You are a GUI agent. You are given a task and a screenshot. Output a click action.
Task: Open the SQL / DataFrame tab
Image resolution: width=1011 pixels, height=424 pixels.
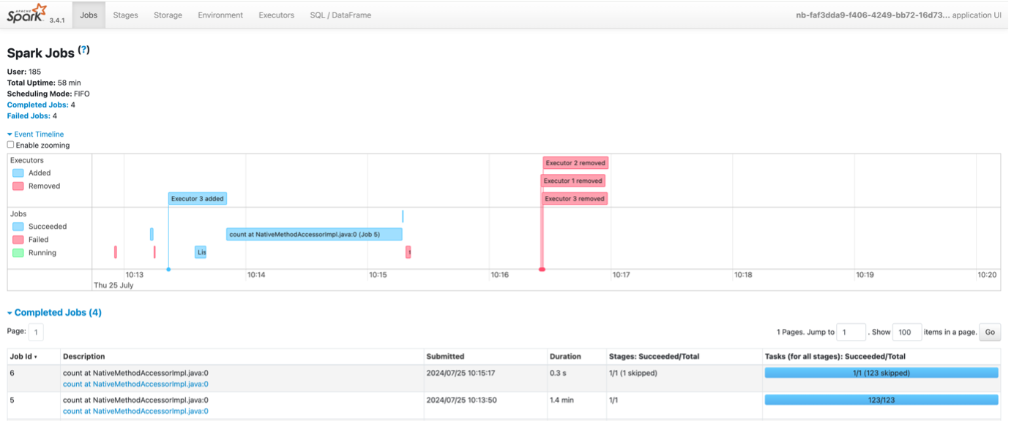coord(340,15)
